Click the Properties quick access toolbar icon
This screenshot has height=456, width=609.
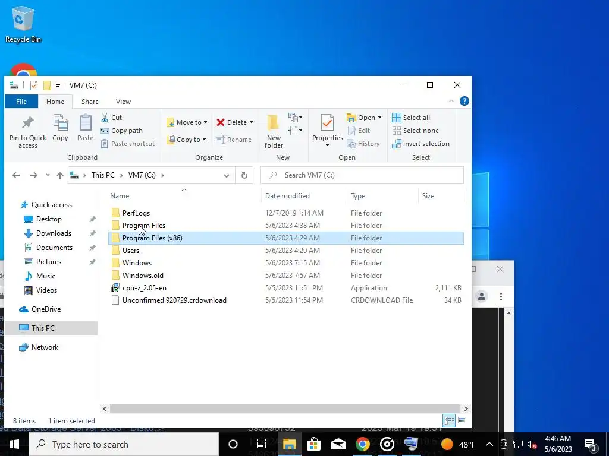34,85
